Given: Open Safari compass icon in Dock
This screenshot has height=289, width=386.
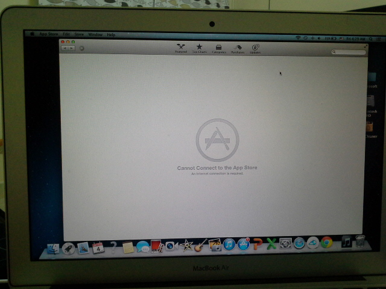Looking at the screenshot, I should coord(299,243).
